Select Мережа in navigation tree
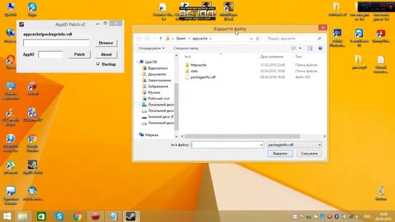The width and height of the screenshot is (395, 222). point(151,135)
